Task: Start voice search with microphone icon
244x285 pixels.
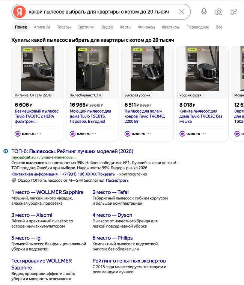Action: point(204,12)
